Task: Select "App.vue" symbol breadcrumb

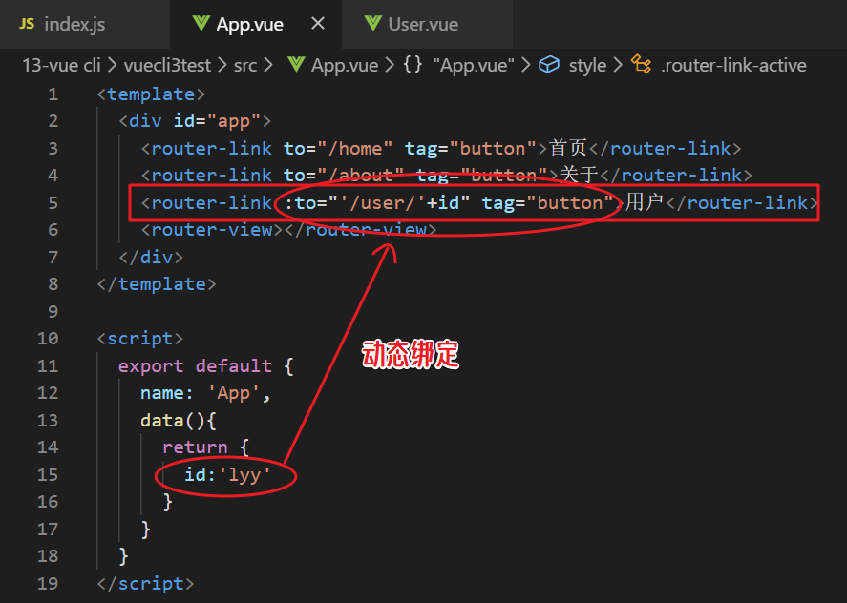Action: coord(474,65)
